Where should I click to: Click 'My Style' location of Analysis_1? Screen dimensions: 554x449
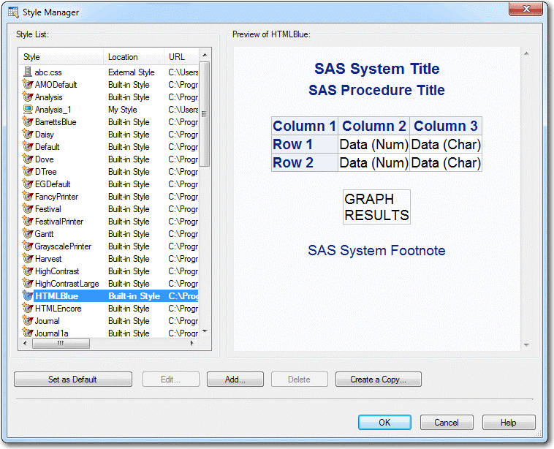tap(122, 110)
